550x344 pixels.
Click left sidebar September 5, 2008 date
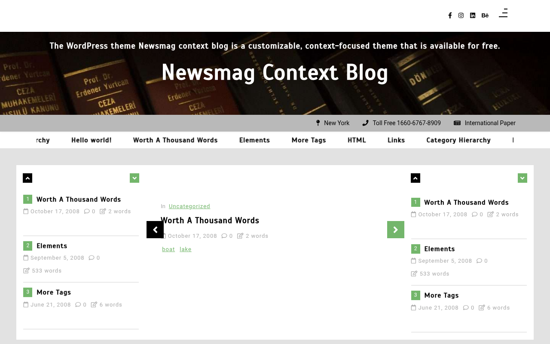58,258
